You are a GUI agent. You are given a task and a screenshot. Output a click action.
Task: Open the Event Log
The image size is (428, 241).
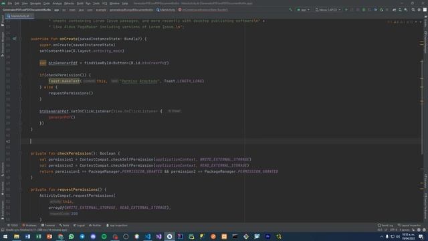pos(385,226)
